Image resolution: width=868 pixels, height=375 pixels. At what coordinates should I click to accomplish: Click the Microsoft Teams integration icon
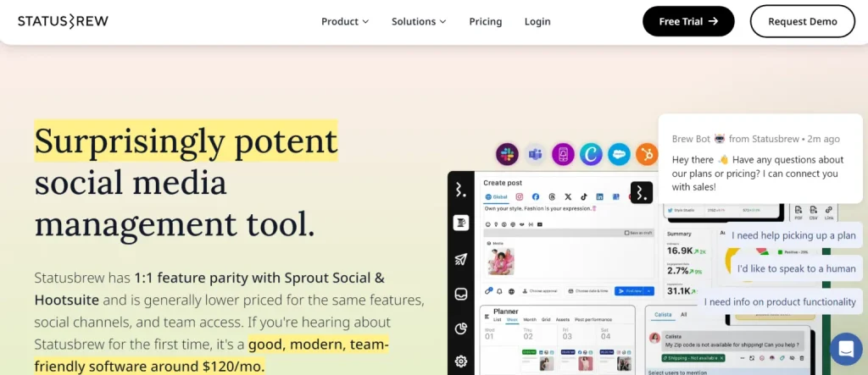(x=536, y=154)
